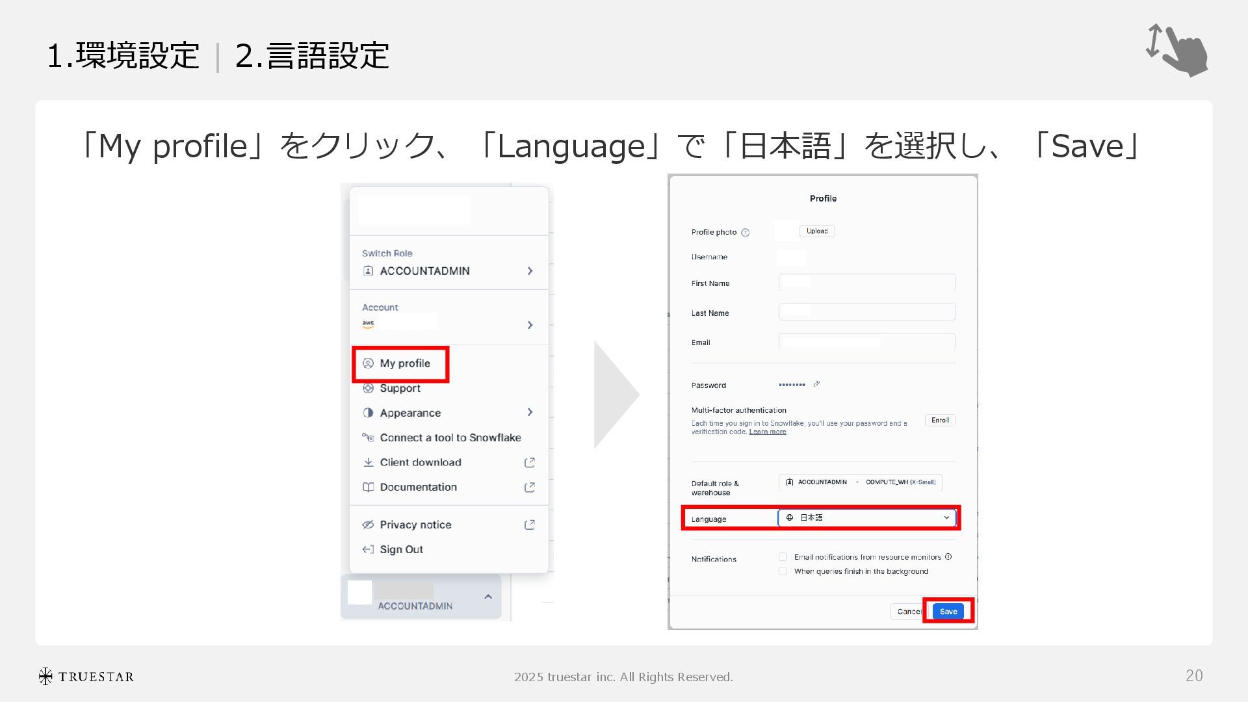Enable When queries finish in the background
Viewport: 1248px width, 702px height.
783,571
